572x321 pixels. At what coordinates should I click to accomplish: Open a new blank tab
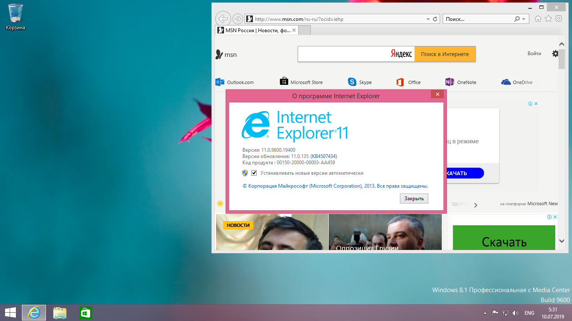point(304,30)
